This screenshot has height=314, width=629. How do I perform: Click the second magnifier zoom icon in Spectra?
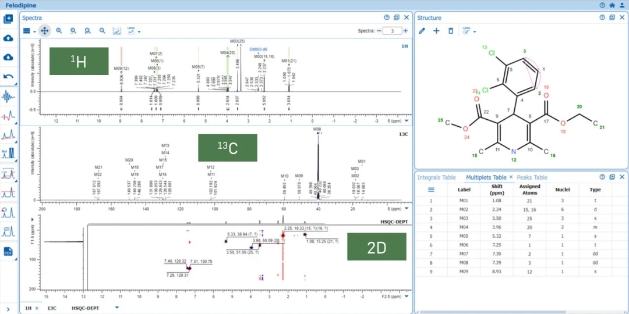click(x=73, y=31)
